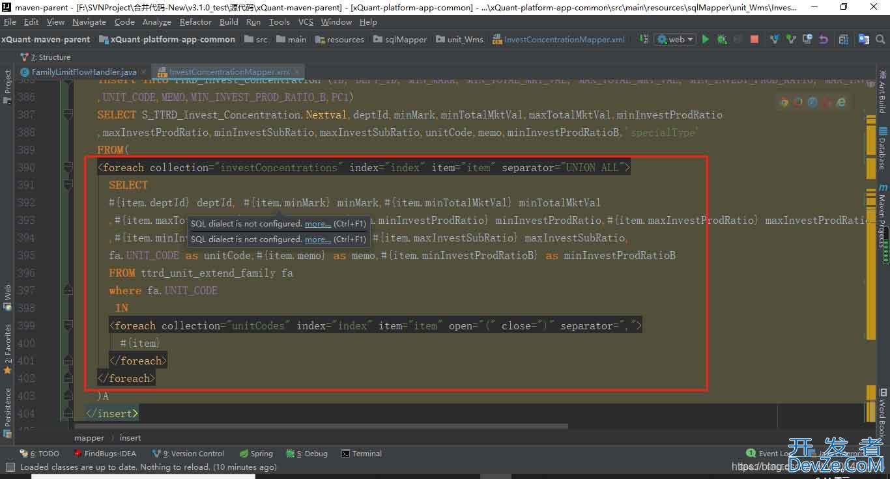The image size is (890, 479).
Task: Open the Spring tool window
Action: (256, 454)
